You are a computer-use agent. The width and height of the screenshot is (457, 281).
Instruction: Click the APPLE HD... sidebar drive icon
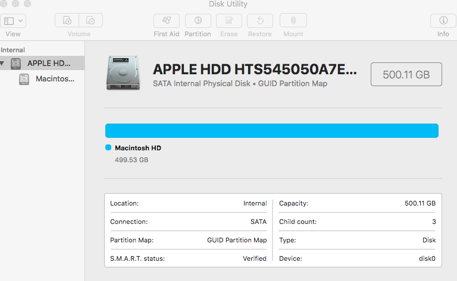(15, 64)
